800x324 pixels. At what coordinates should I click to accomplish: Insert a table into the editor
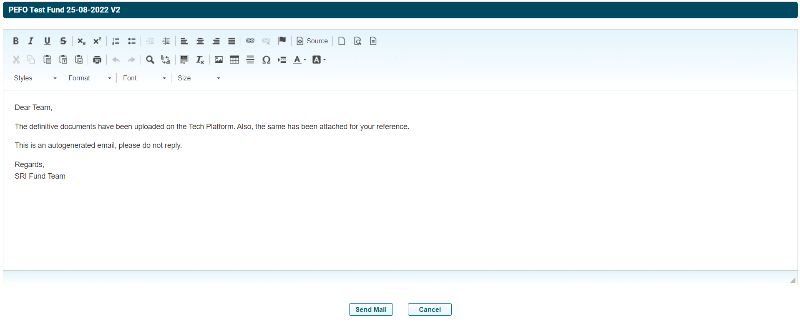pyautogui.click(x=234, y=60)
